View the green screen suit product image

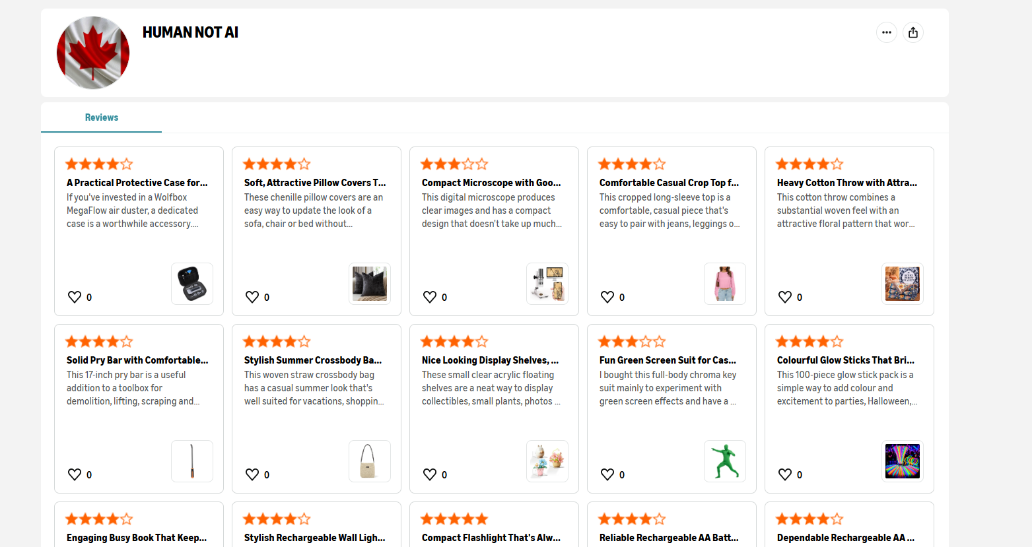click(x=725, y=461)
